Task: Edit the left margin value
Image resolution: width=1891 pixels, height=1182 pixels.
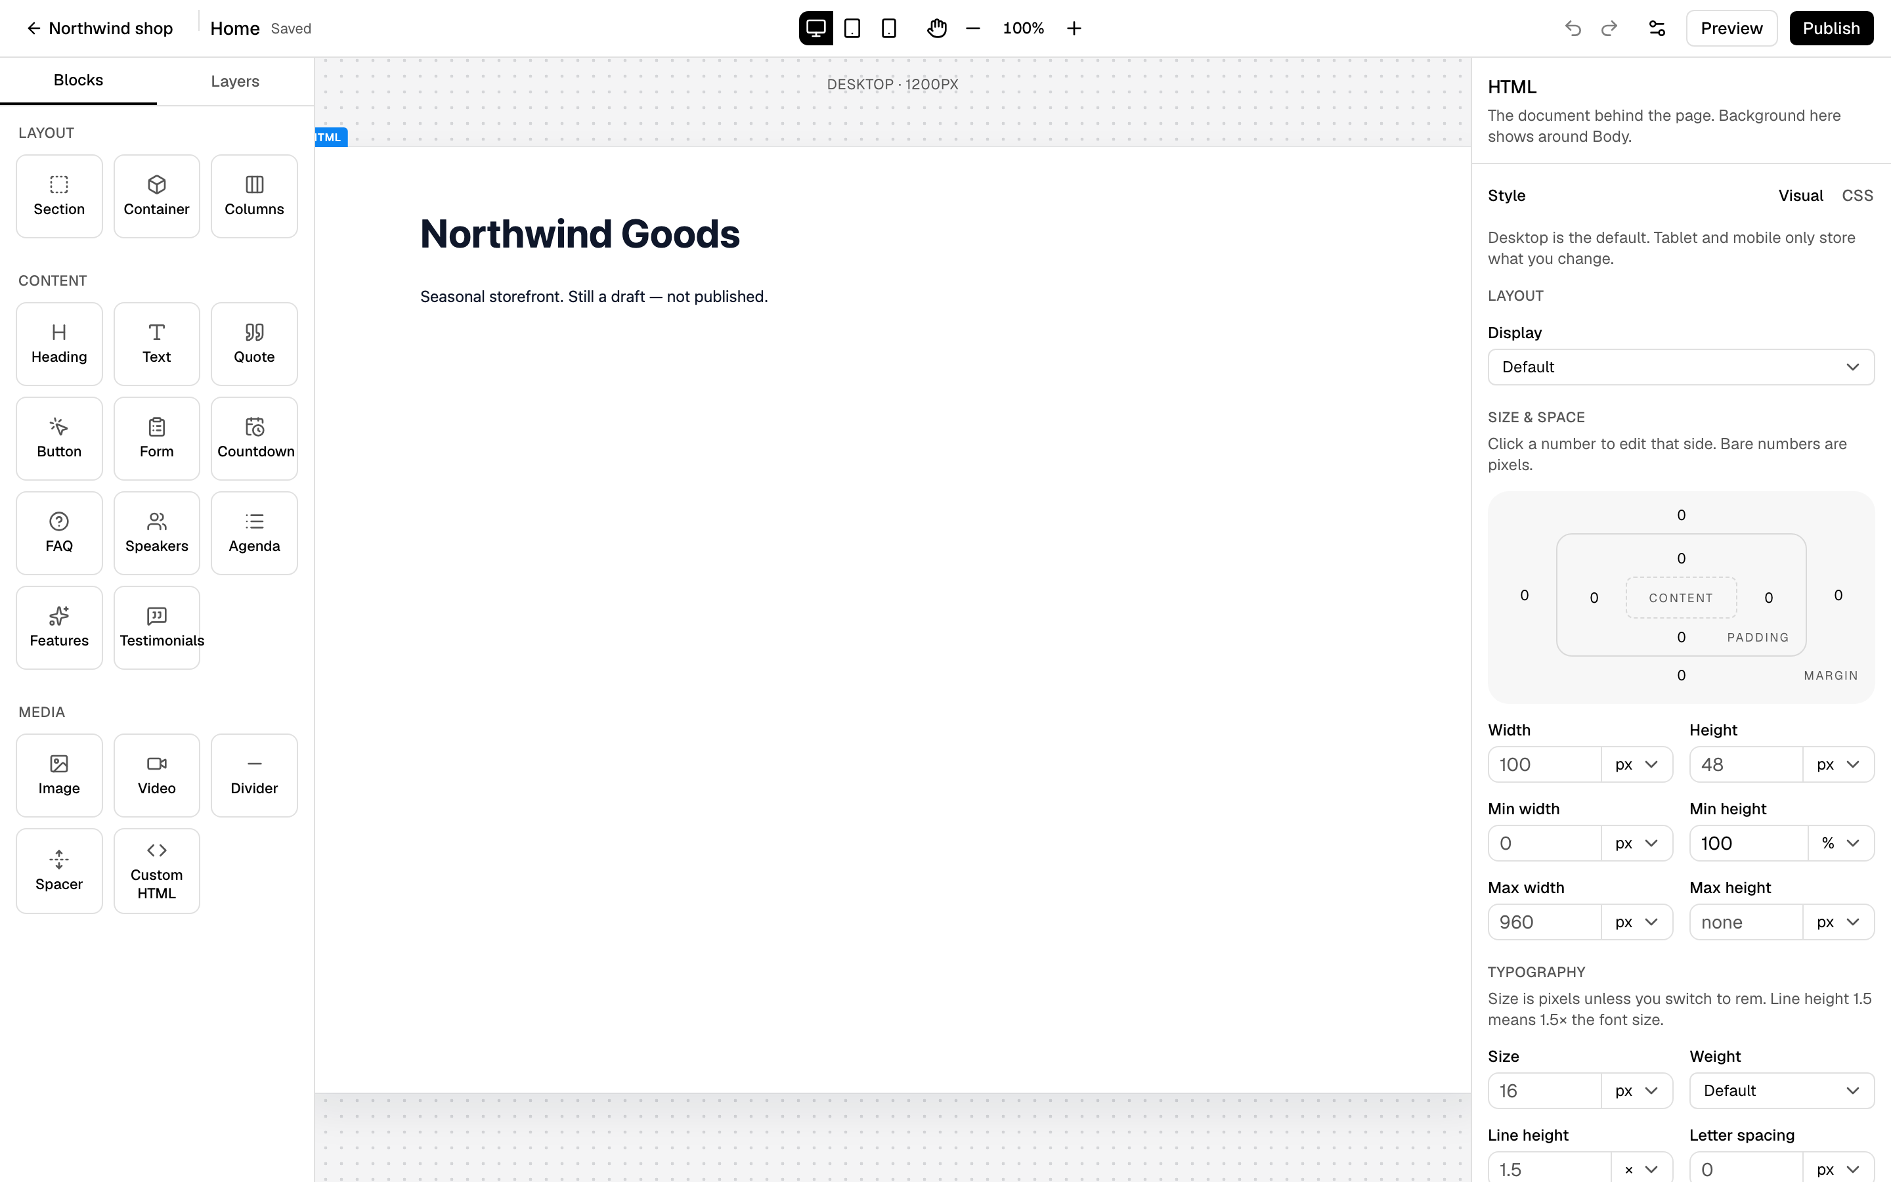Action: point(1525,596)
